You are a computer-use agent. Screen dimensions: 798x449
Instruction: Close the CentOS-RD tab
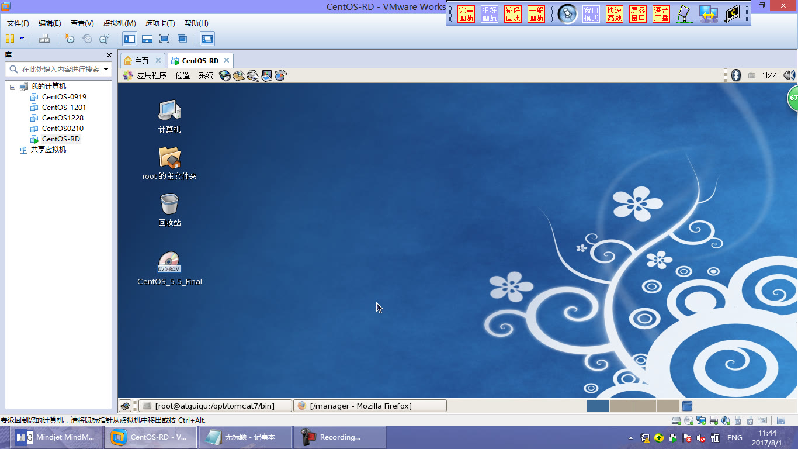pyautogui.click(x=227, y=60)
